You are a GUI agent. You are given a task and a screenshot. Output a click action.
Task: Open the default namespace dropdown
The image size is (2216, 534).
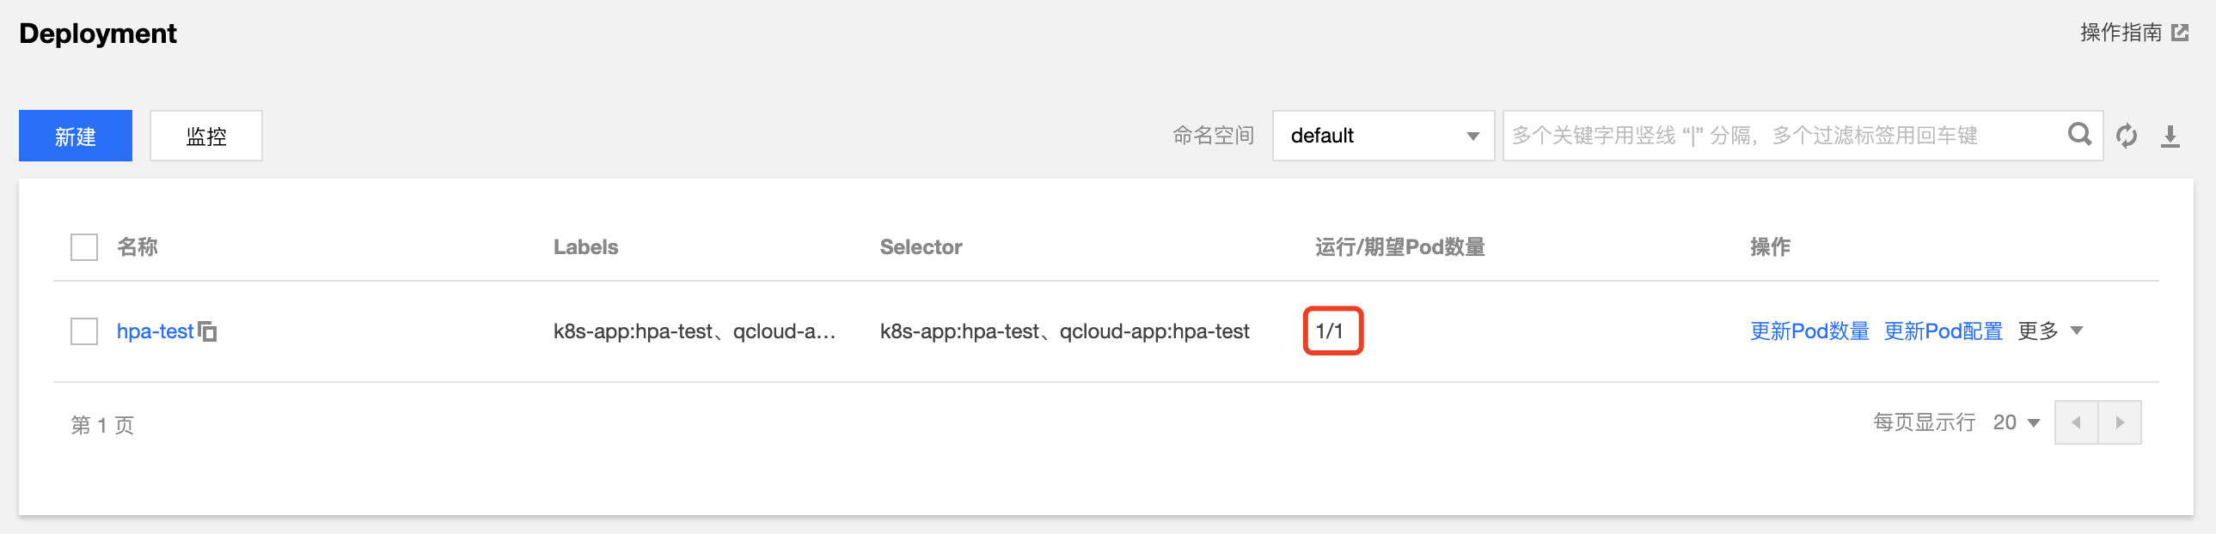click(1382, 136)
